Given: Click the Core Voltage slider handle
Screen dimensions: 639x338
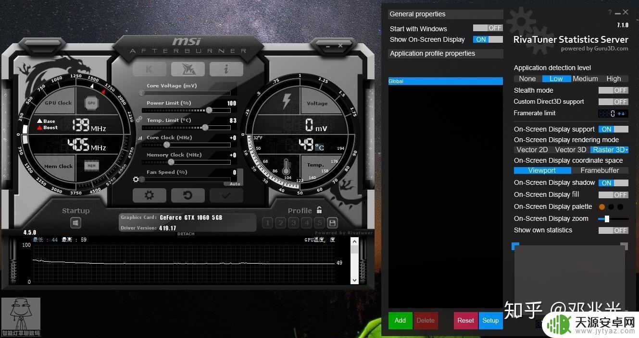Looking at the screenshot, I should [143, 93].
